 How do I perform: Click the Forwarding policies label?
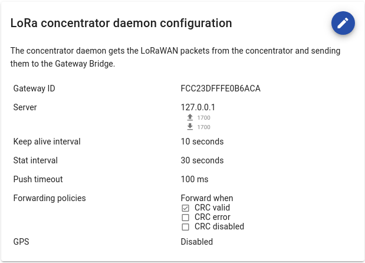pos(50,198)
